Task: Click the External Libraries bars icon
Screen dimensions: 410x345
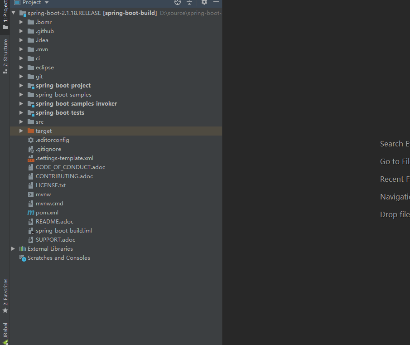Action: [23, 249]
